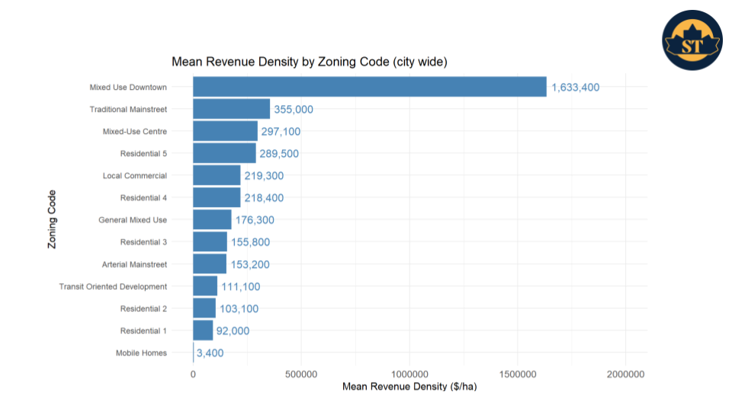Select the Transit Oriented Development axis label

tap(113, 286)
